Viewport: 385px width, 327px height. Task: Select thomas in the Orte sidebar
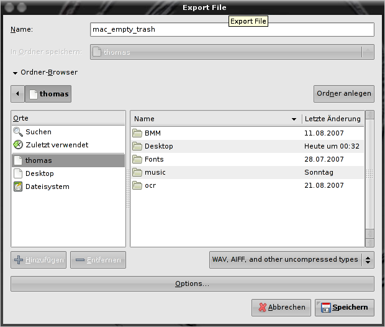68,160
